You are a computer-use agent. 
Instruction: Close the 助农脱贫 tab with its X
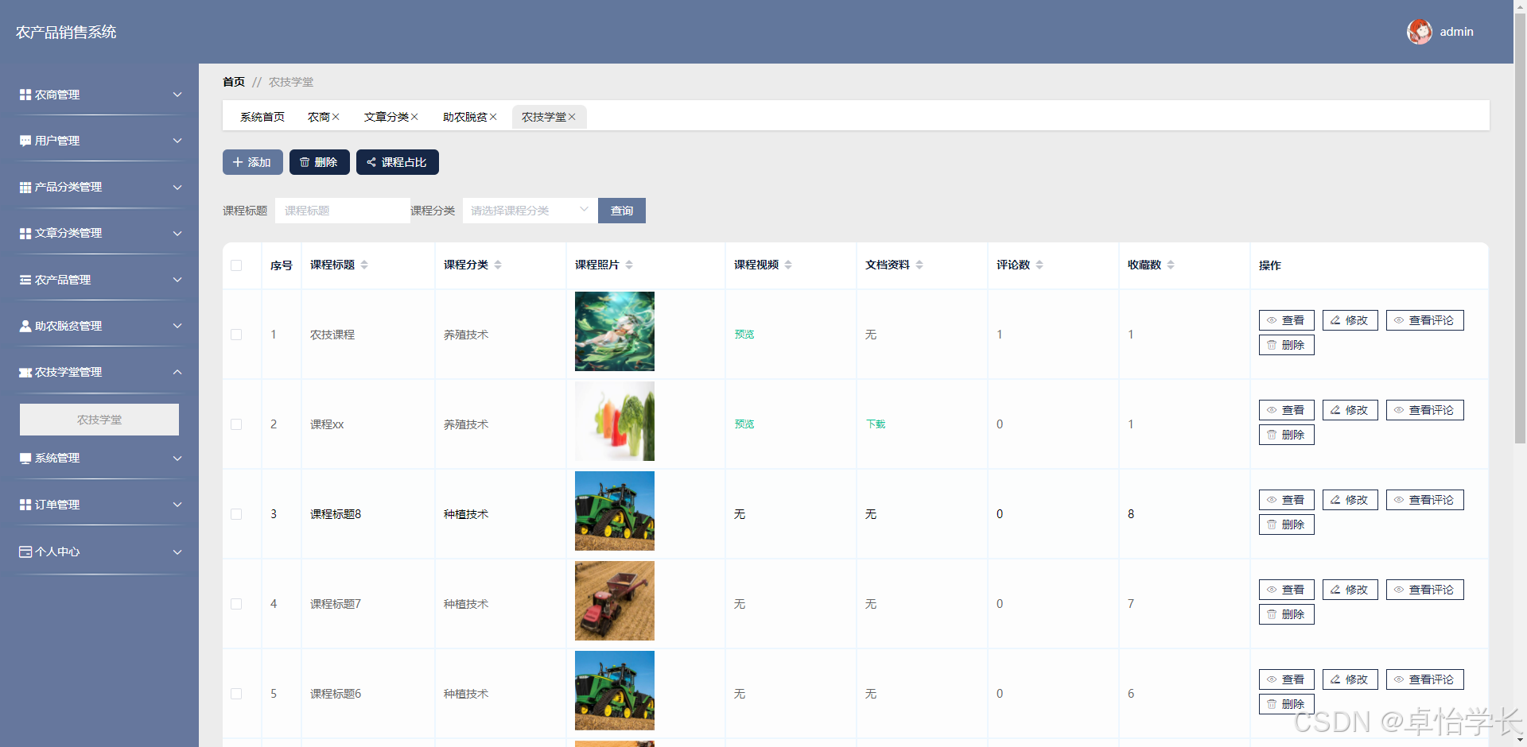493,117
